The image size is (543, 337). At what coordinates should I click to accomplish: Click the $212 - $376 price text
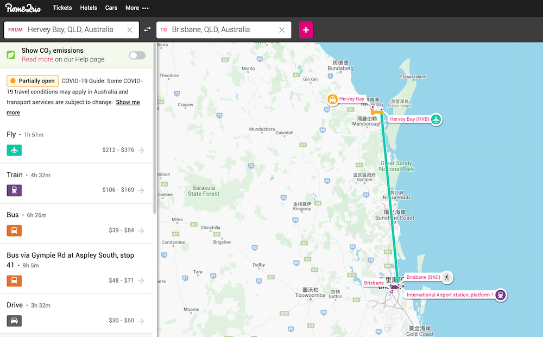(x=118, y=150)
